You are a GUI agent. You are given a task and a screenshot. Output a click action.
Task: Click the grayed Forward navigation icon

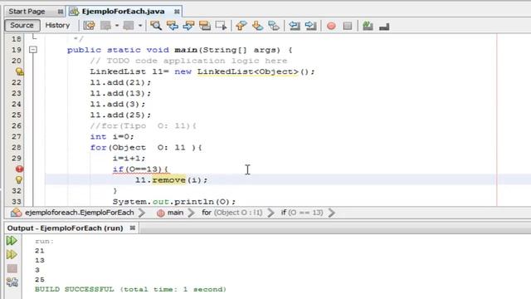129,26
